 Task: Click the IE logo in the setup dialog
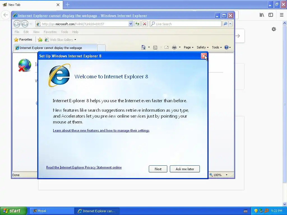(59, 75)
